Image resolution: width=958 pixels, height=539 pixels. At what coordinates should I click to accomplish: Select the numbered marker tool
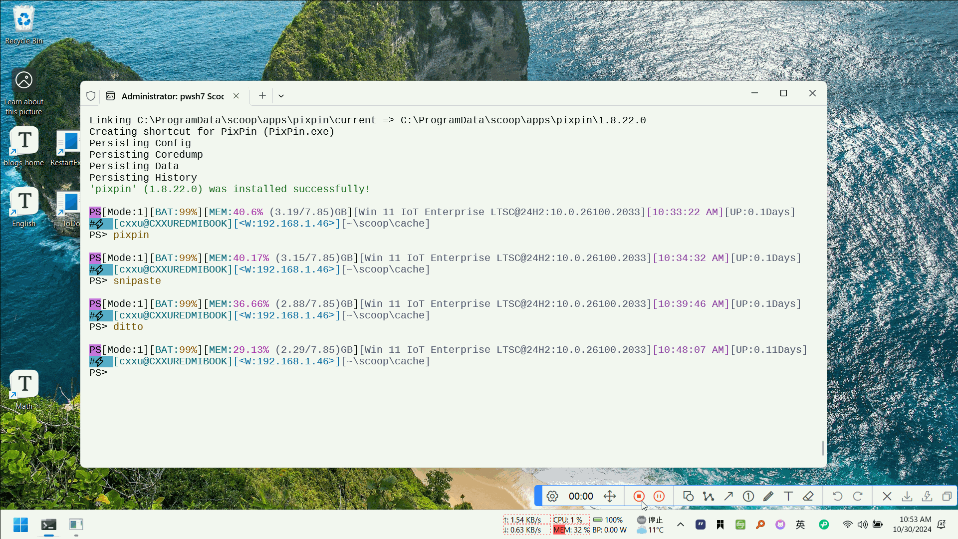tap(748, 496)
